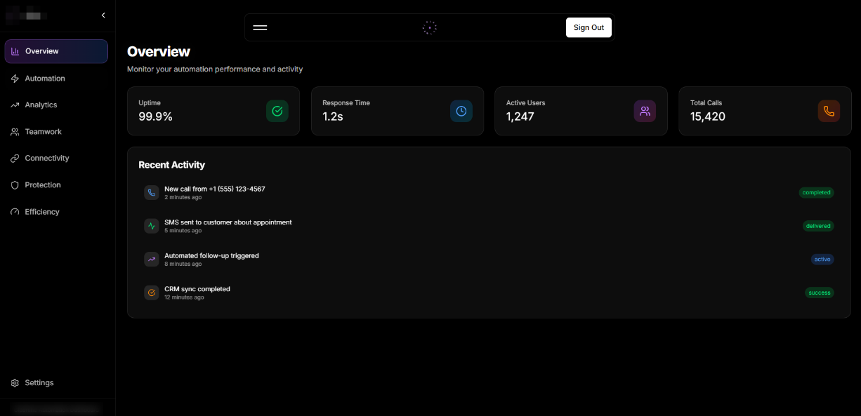The height and width of the screenshot is (416, 861).
Task: Click the clock icon on Response Time card
Action: pyautogui.click(x=461, y=111)
